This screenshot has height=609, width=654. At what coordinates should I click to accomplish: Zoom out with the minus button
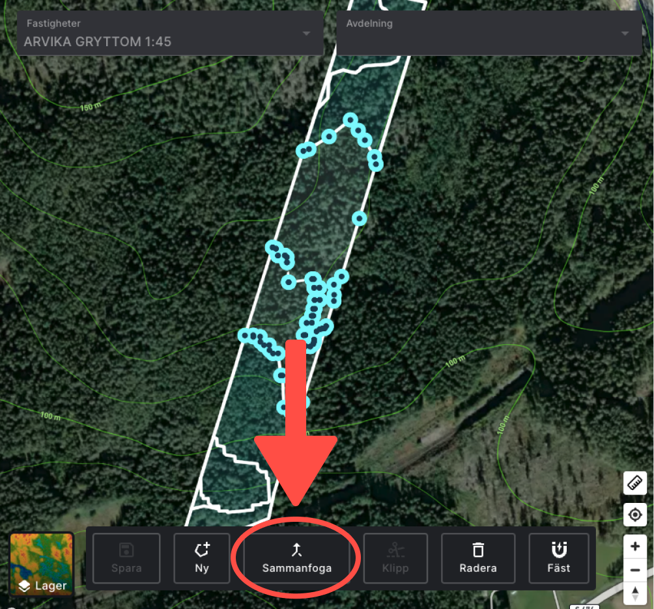point(635,570)
